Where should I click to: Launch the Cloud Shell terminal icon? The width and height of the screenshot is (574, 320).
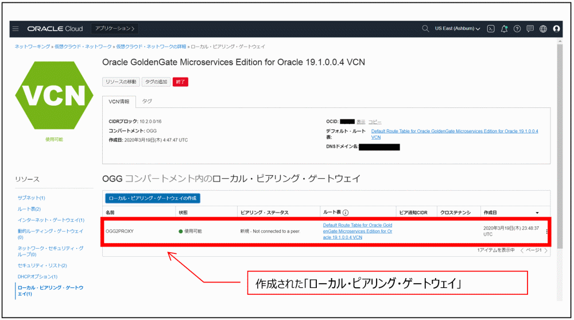pyautogui.click(x=491, y=29)
